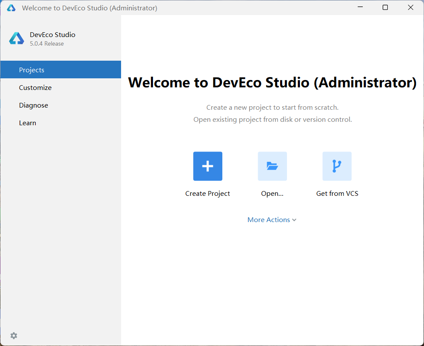Click the Get from VCS branch icon
424x346 pixels.
(337, 166)
